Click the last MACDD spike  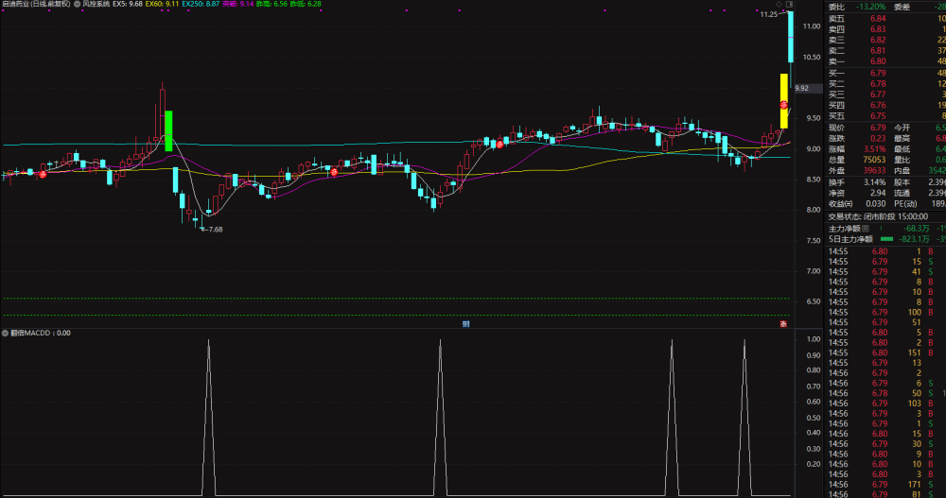[744, 418]
